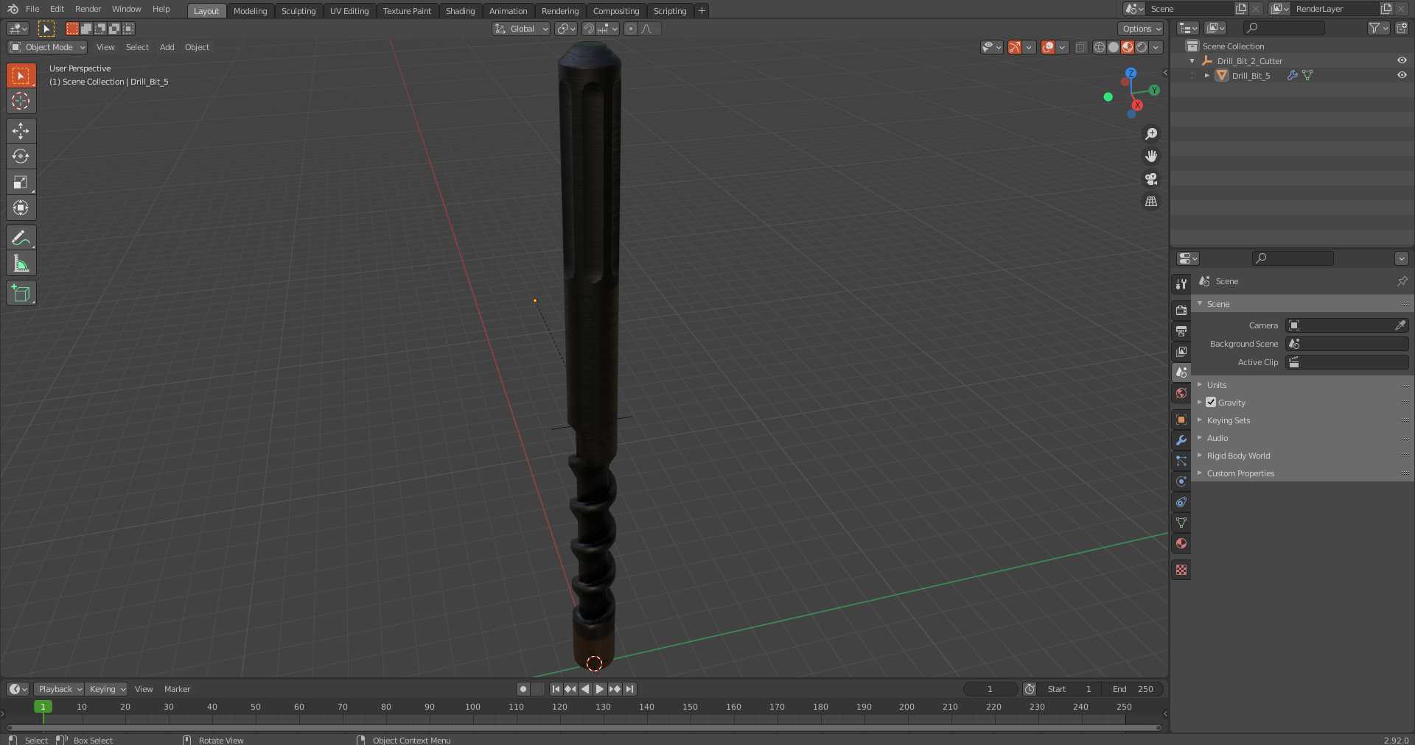Choose the Move tool
The image size is (1415, 745).
pos(21,131)
